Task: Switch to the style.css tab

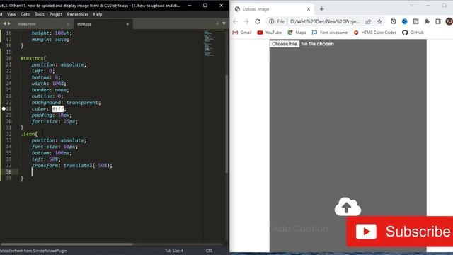Action: (84, 24)
